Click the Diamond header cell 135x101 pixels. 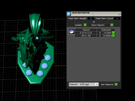tap(106, 30)
